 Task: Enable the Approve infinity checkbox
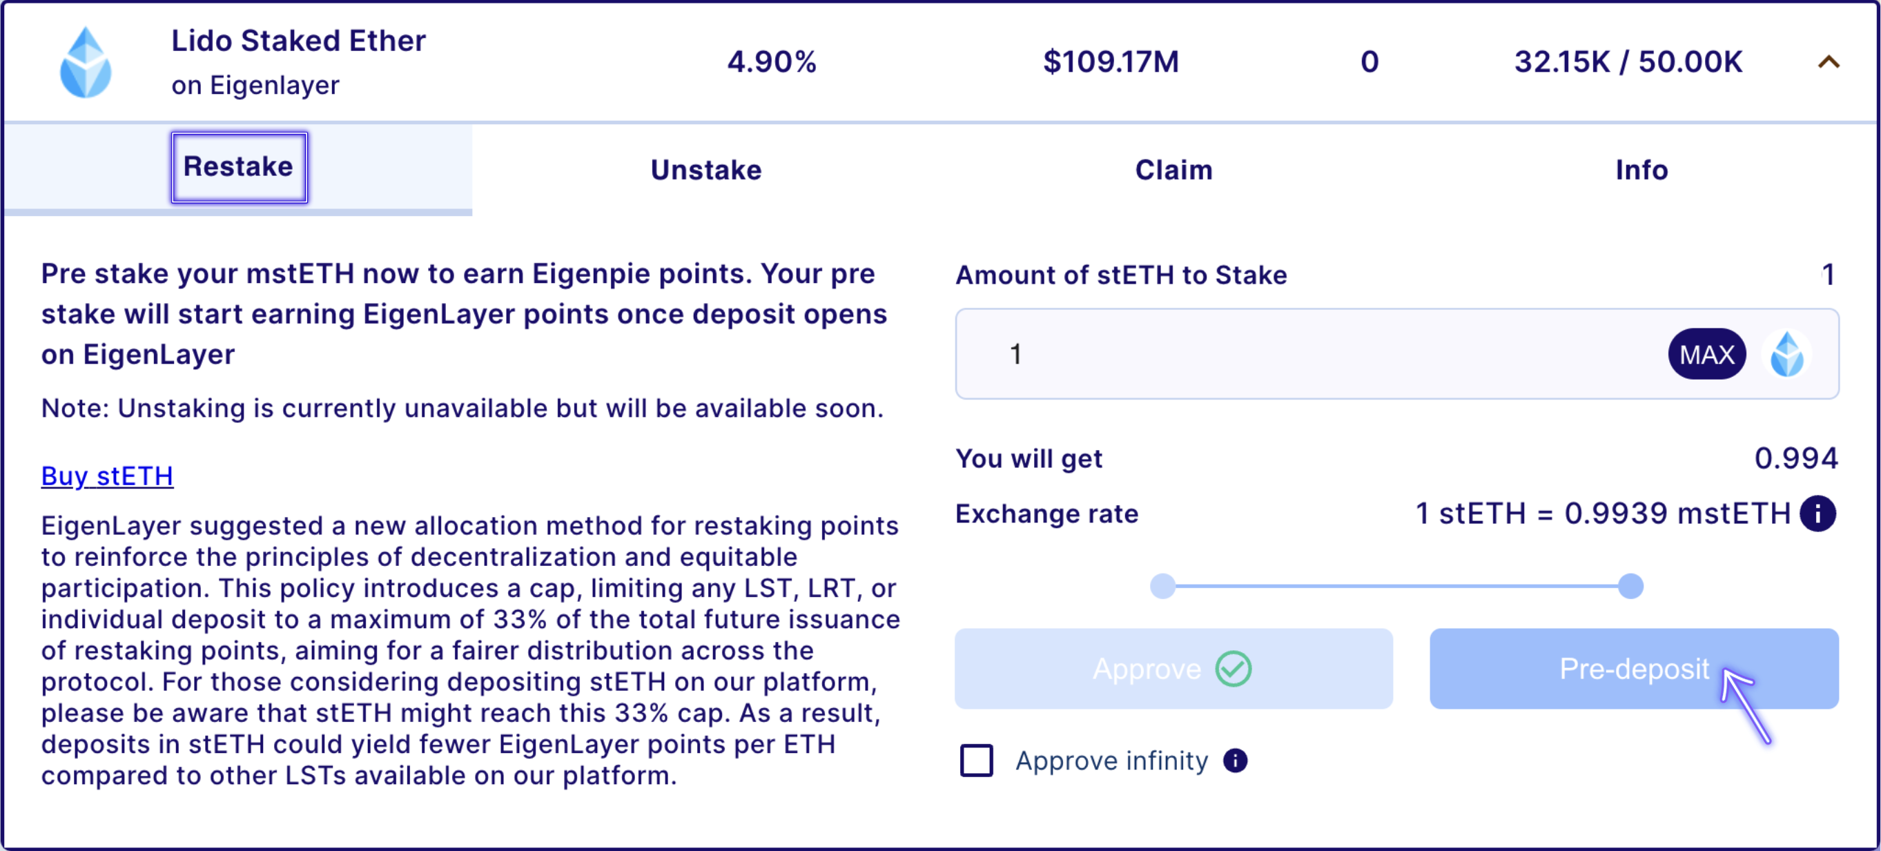point(976,761)
